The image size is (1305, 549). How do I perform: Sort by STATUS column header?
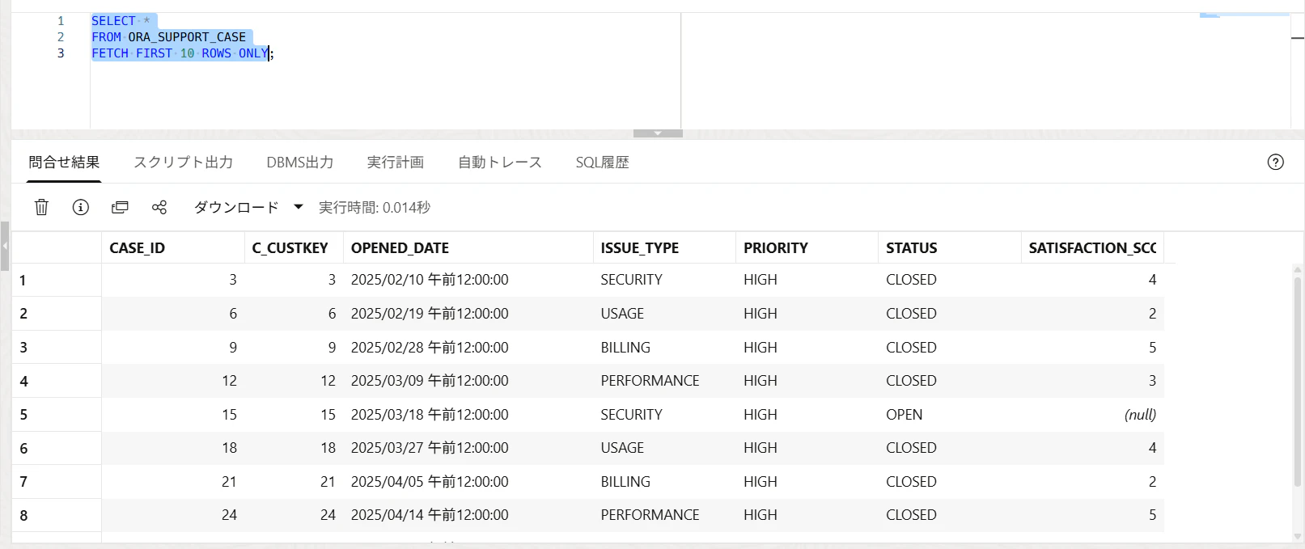(x=950, y=248)
